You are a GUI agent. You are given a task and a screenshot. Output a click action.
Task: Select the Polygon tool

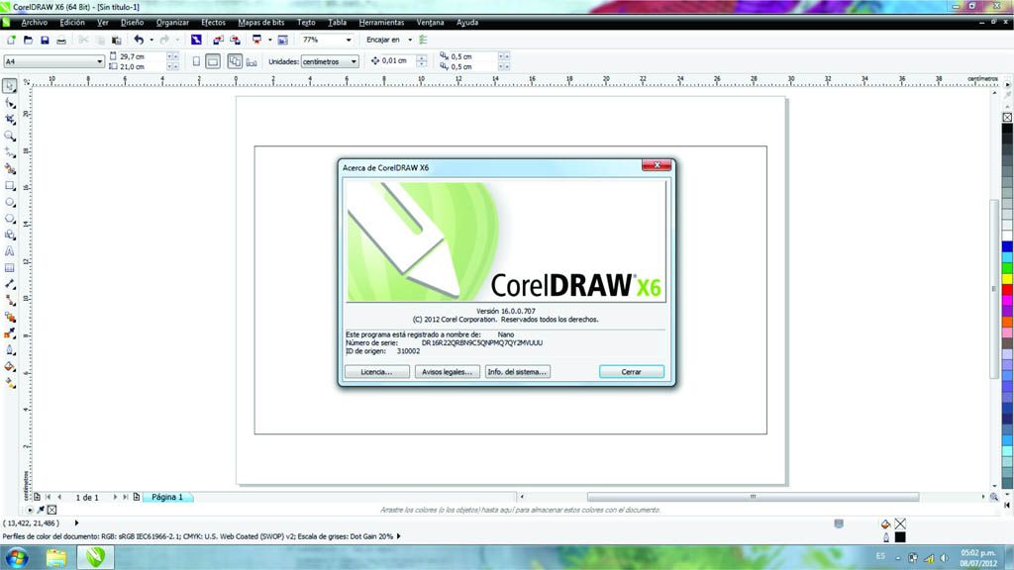click(10, 219)
